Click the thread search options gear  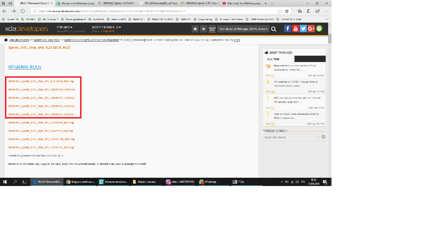[323, 137]
